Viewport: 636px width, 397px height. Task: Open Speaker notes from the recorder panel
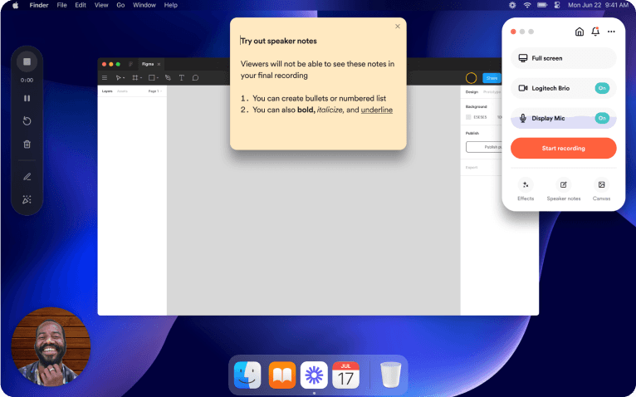coord(564,189)
